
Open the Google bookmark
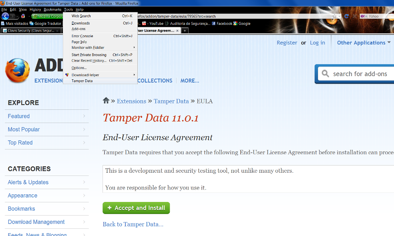point(242,23)
